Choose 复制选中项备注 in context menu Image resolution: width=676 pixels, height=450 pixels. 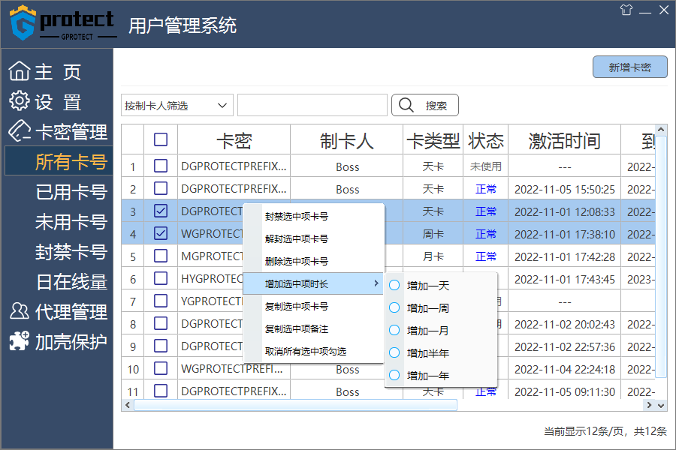[x=313, y=328]
